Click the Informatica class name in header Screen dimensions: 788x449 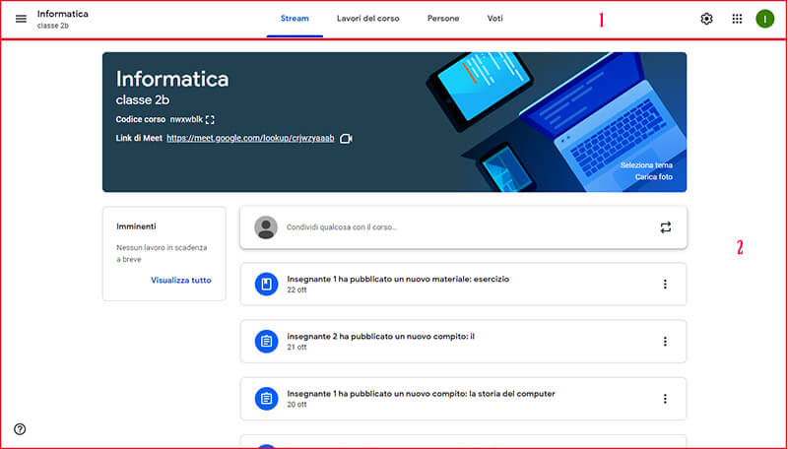62,14
